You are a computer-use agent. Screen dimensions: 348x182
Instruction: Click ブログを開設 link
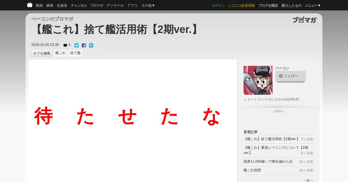pos(268,5)
